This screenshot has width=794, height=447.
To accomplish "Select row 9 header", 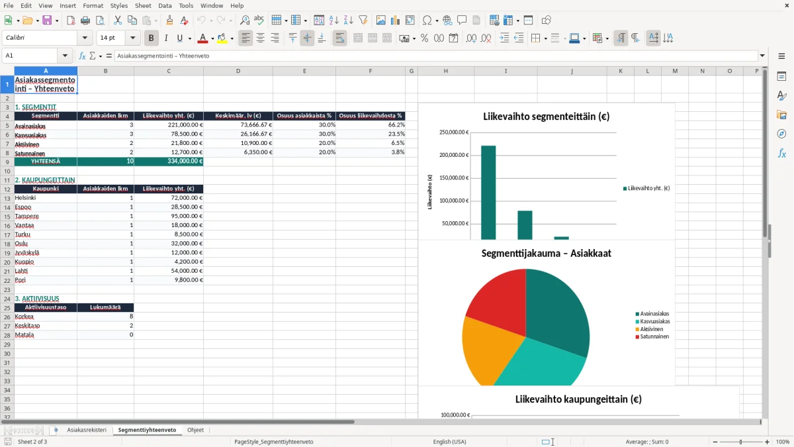I will (x=7, y=161).
